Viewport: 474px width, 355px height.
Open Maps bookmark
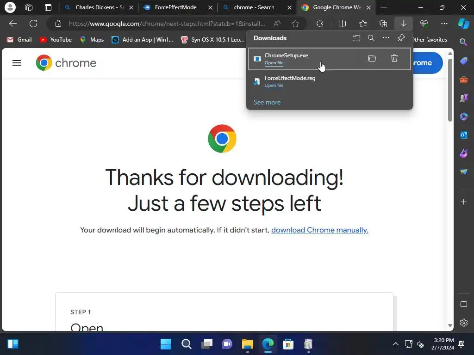92,40
